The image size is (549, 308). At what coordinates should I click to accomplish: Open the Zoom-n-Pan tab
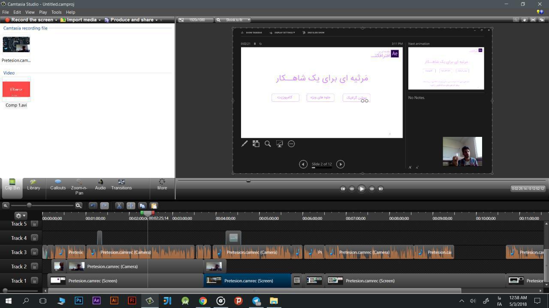[79, 187]
